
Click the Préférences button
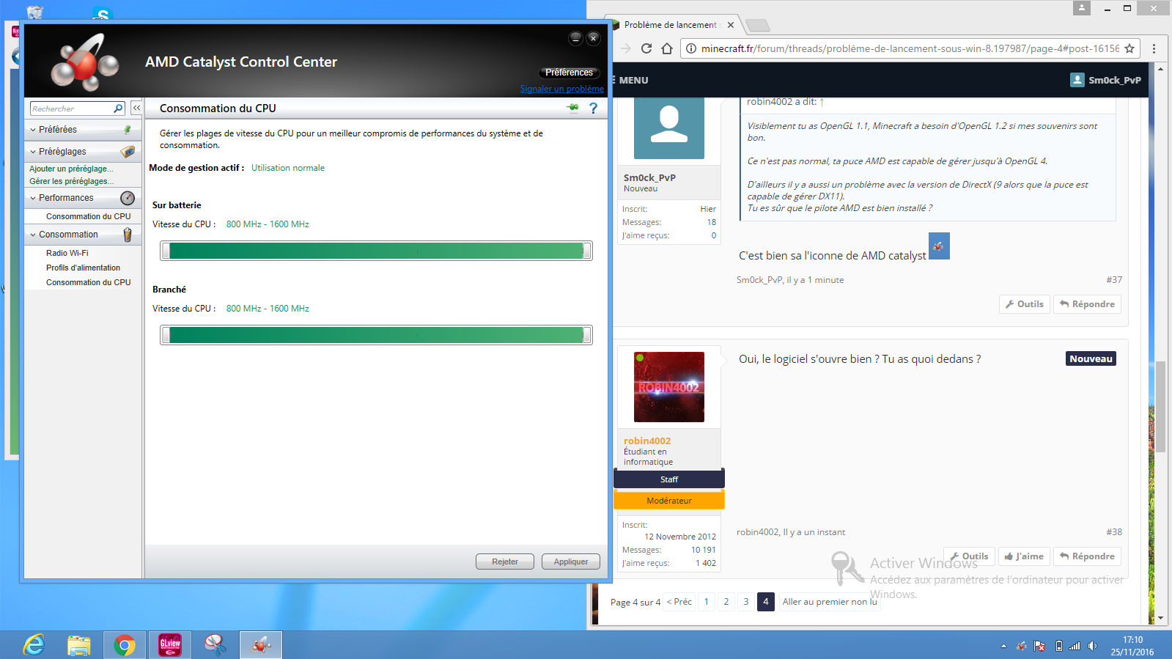(569, 73)
